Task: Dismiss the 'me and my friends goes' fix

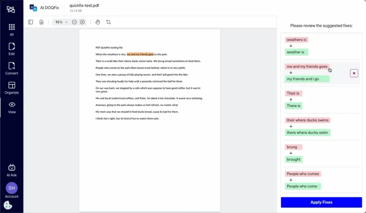Action: pos(354,73)
